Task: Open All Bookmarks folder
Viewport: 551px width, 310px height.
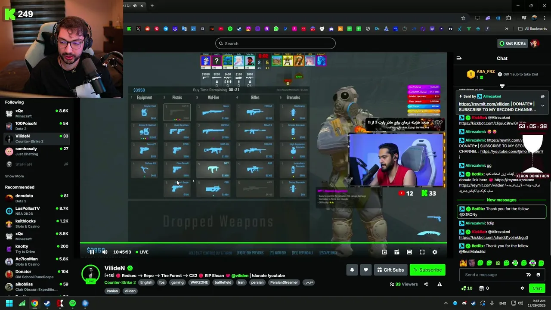Action: pos(532,29)
